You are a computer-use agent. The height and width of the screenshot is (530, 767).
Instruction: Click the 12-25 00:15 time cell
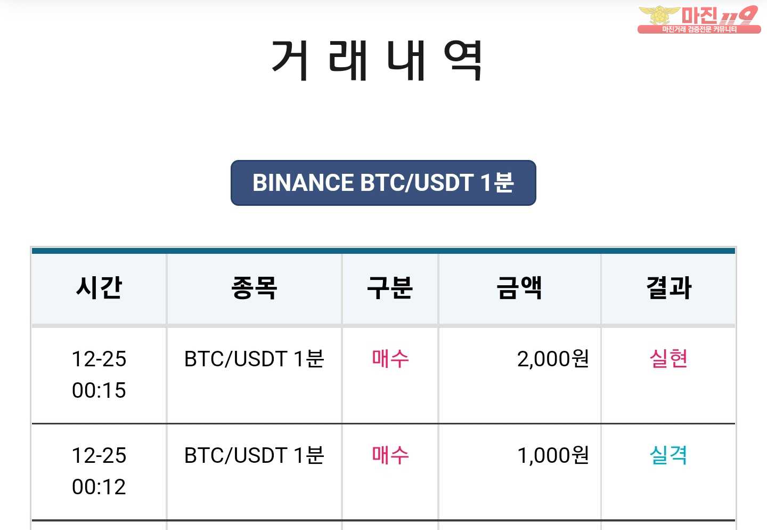[99, 374]
